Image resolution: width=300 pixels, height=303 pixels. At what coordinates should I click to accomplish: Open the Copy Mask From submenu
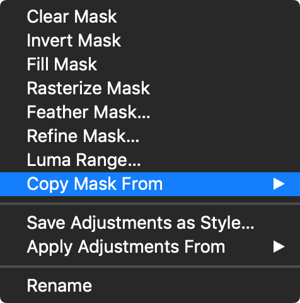(150, 184)
